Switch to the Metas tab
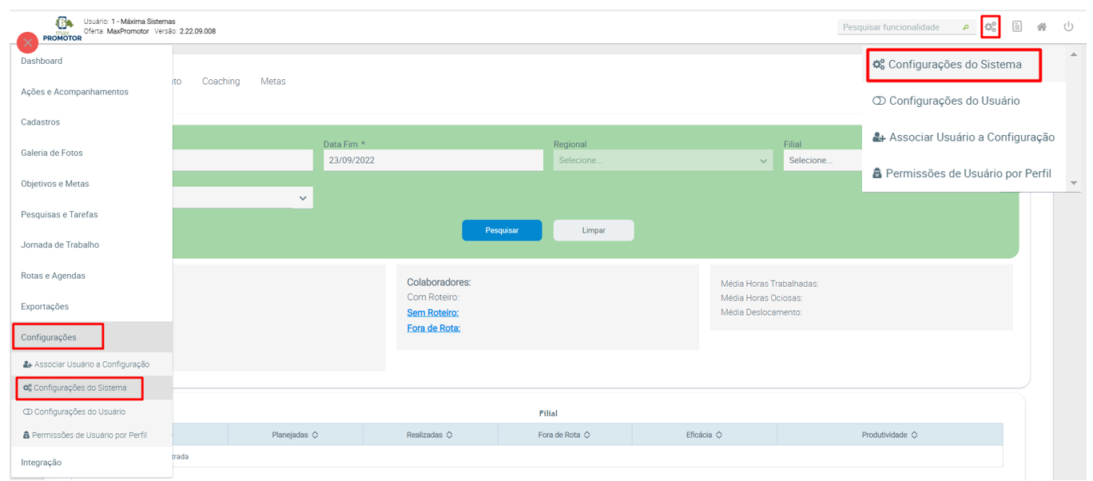 click(272, 81)
